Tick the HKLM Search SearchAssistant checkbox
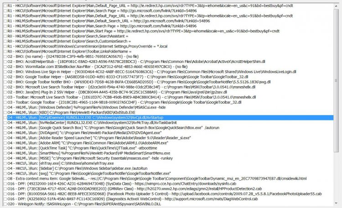 pyautogui.click(x=5, y=36)
